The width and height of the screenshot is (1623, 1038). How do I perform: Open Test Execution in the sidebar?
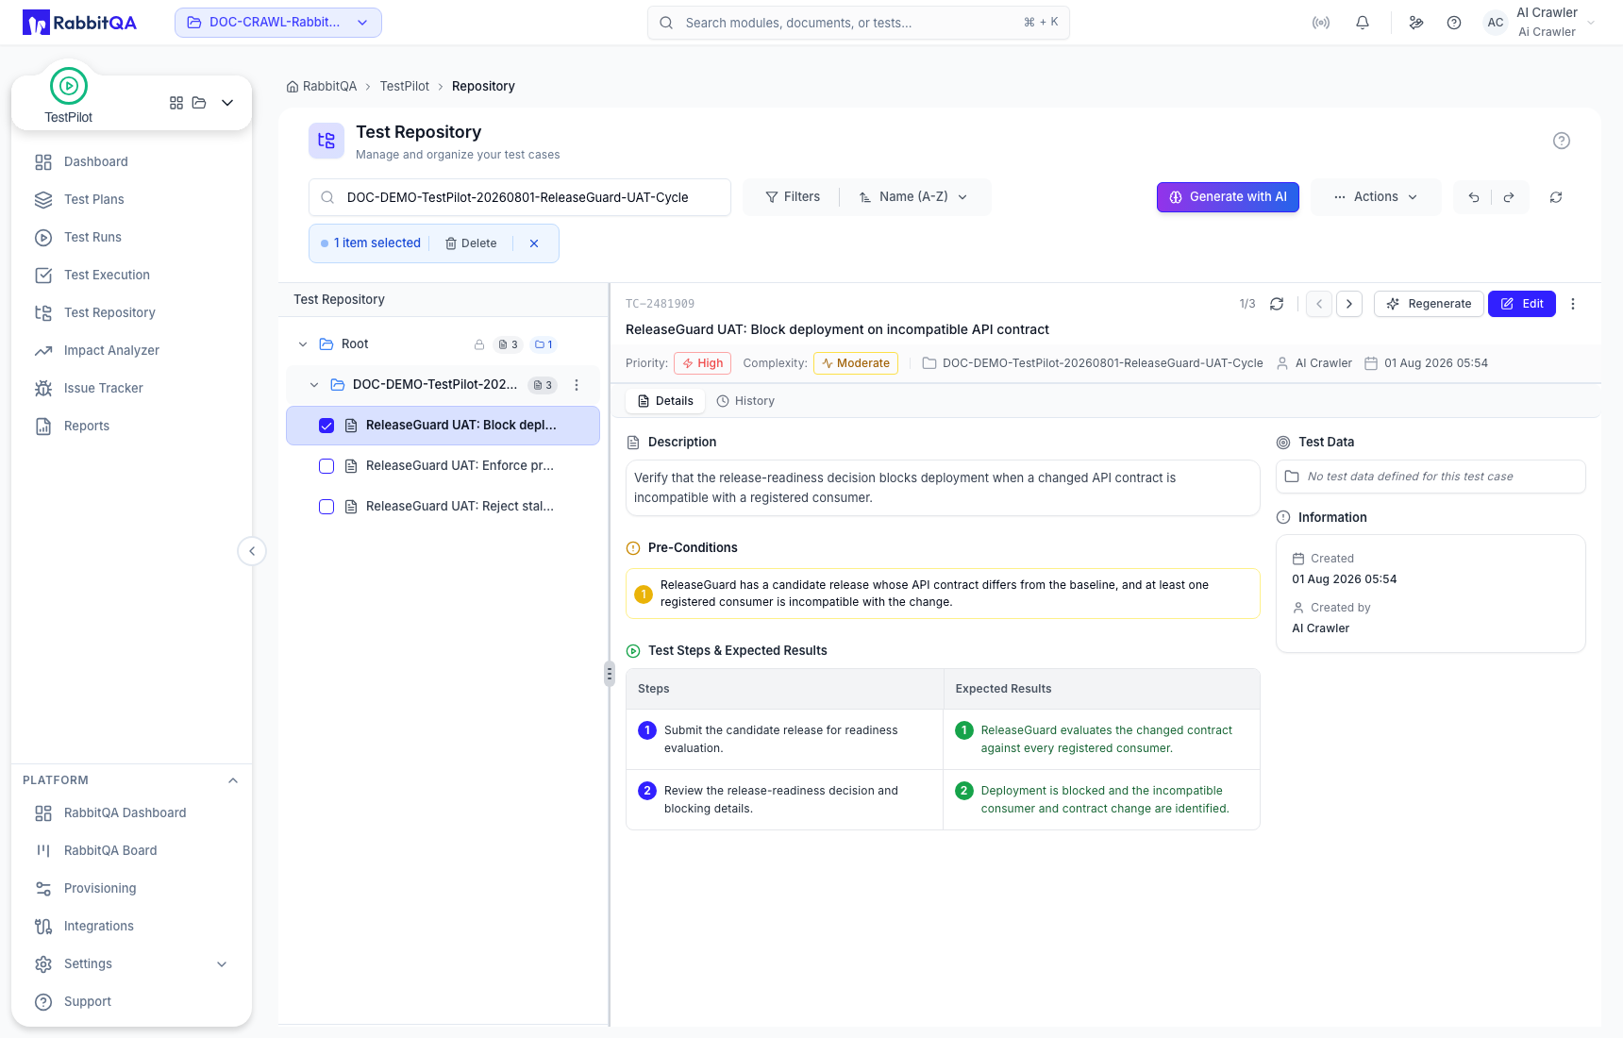click(132, 276)
